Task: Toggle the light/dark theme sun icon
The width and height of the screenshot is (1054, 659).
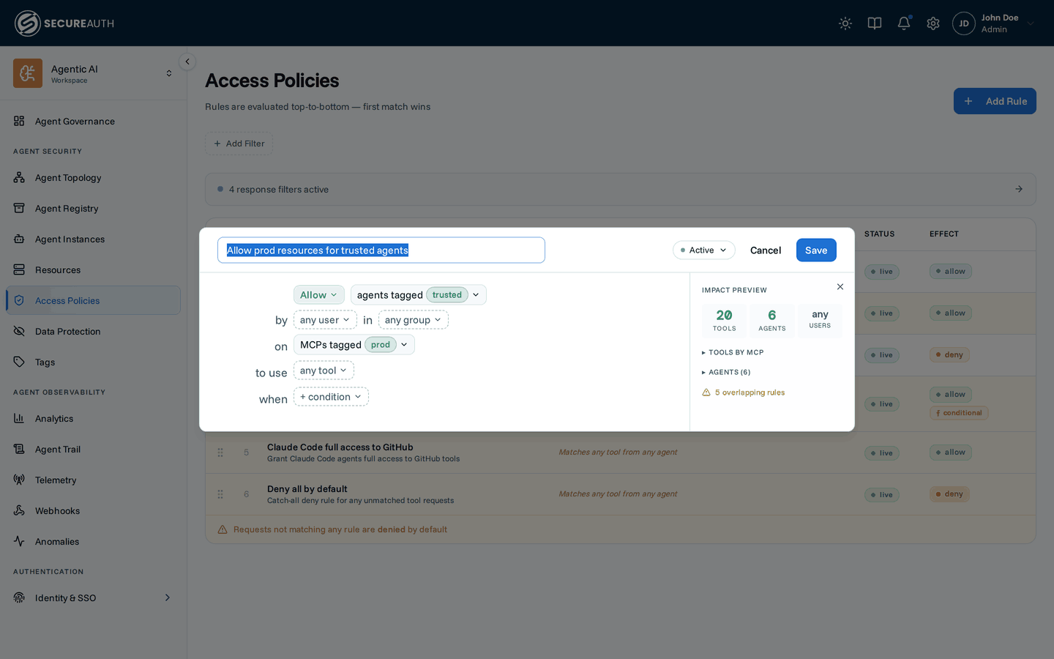Action: 845,23
